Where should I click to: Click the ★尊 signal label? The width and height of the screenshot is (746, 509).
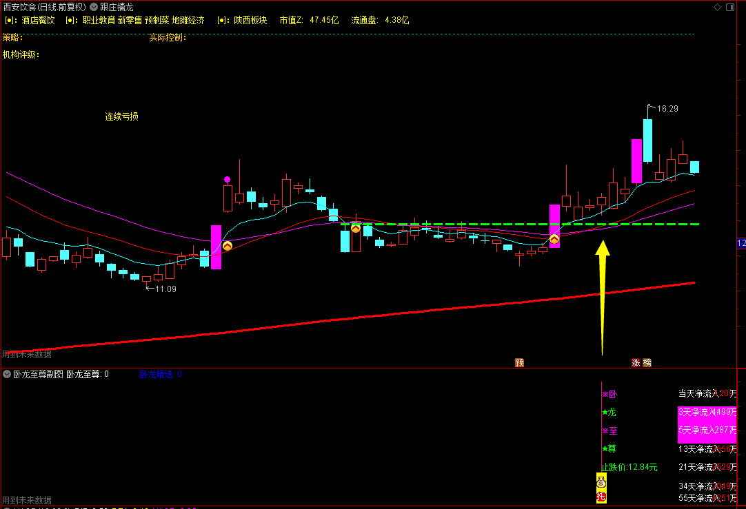click(x=609, y=448)
